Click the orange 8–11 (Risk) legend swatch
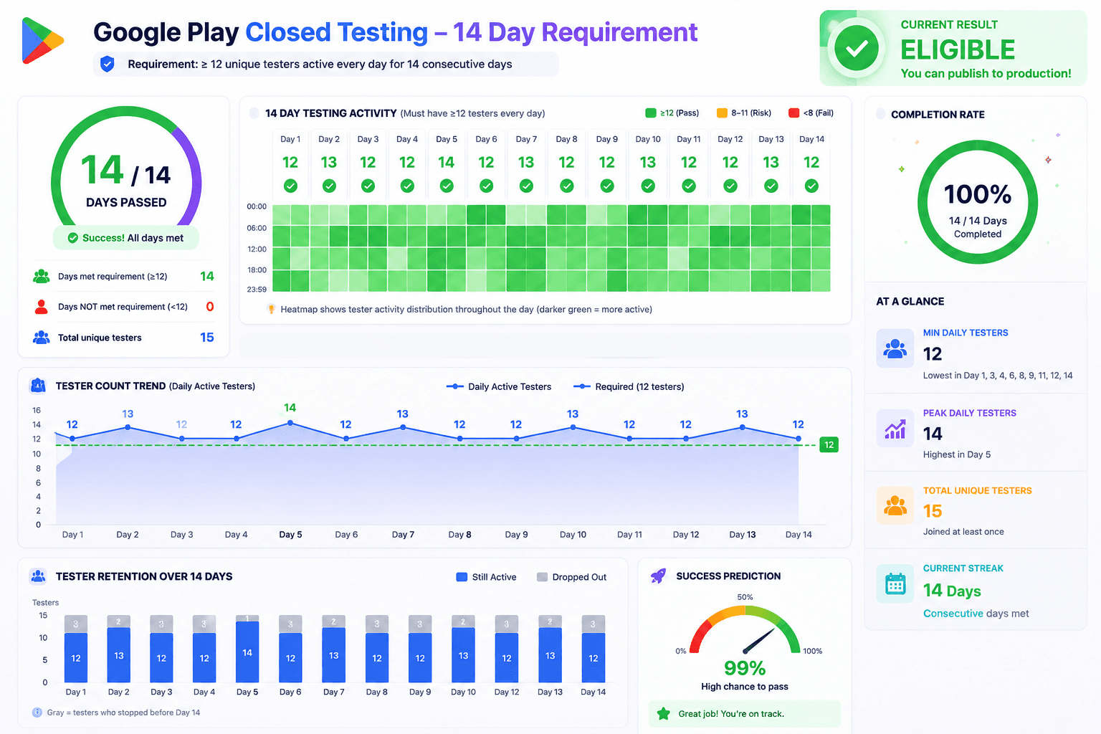The height and width of the screenshot is (734, 1101). (x=722, y=113)
